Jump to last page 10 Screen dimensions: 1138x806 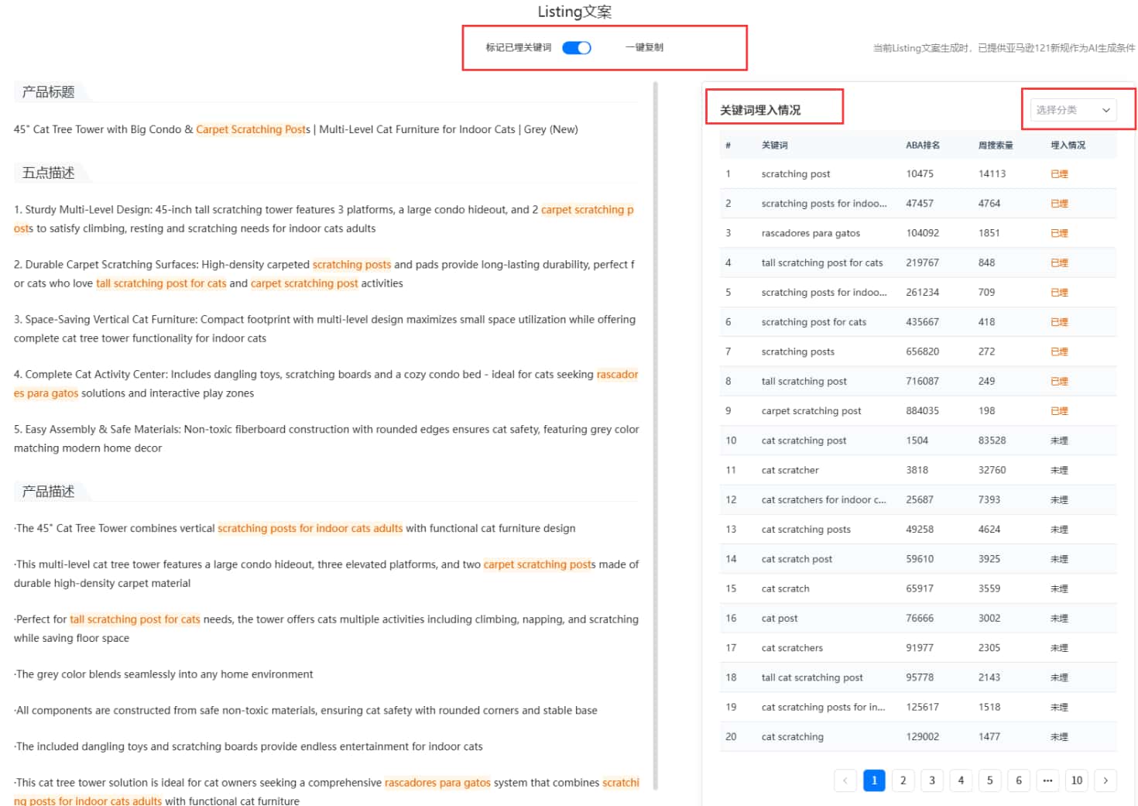(1077, 780)
